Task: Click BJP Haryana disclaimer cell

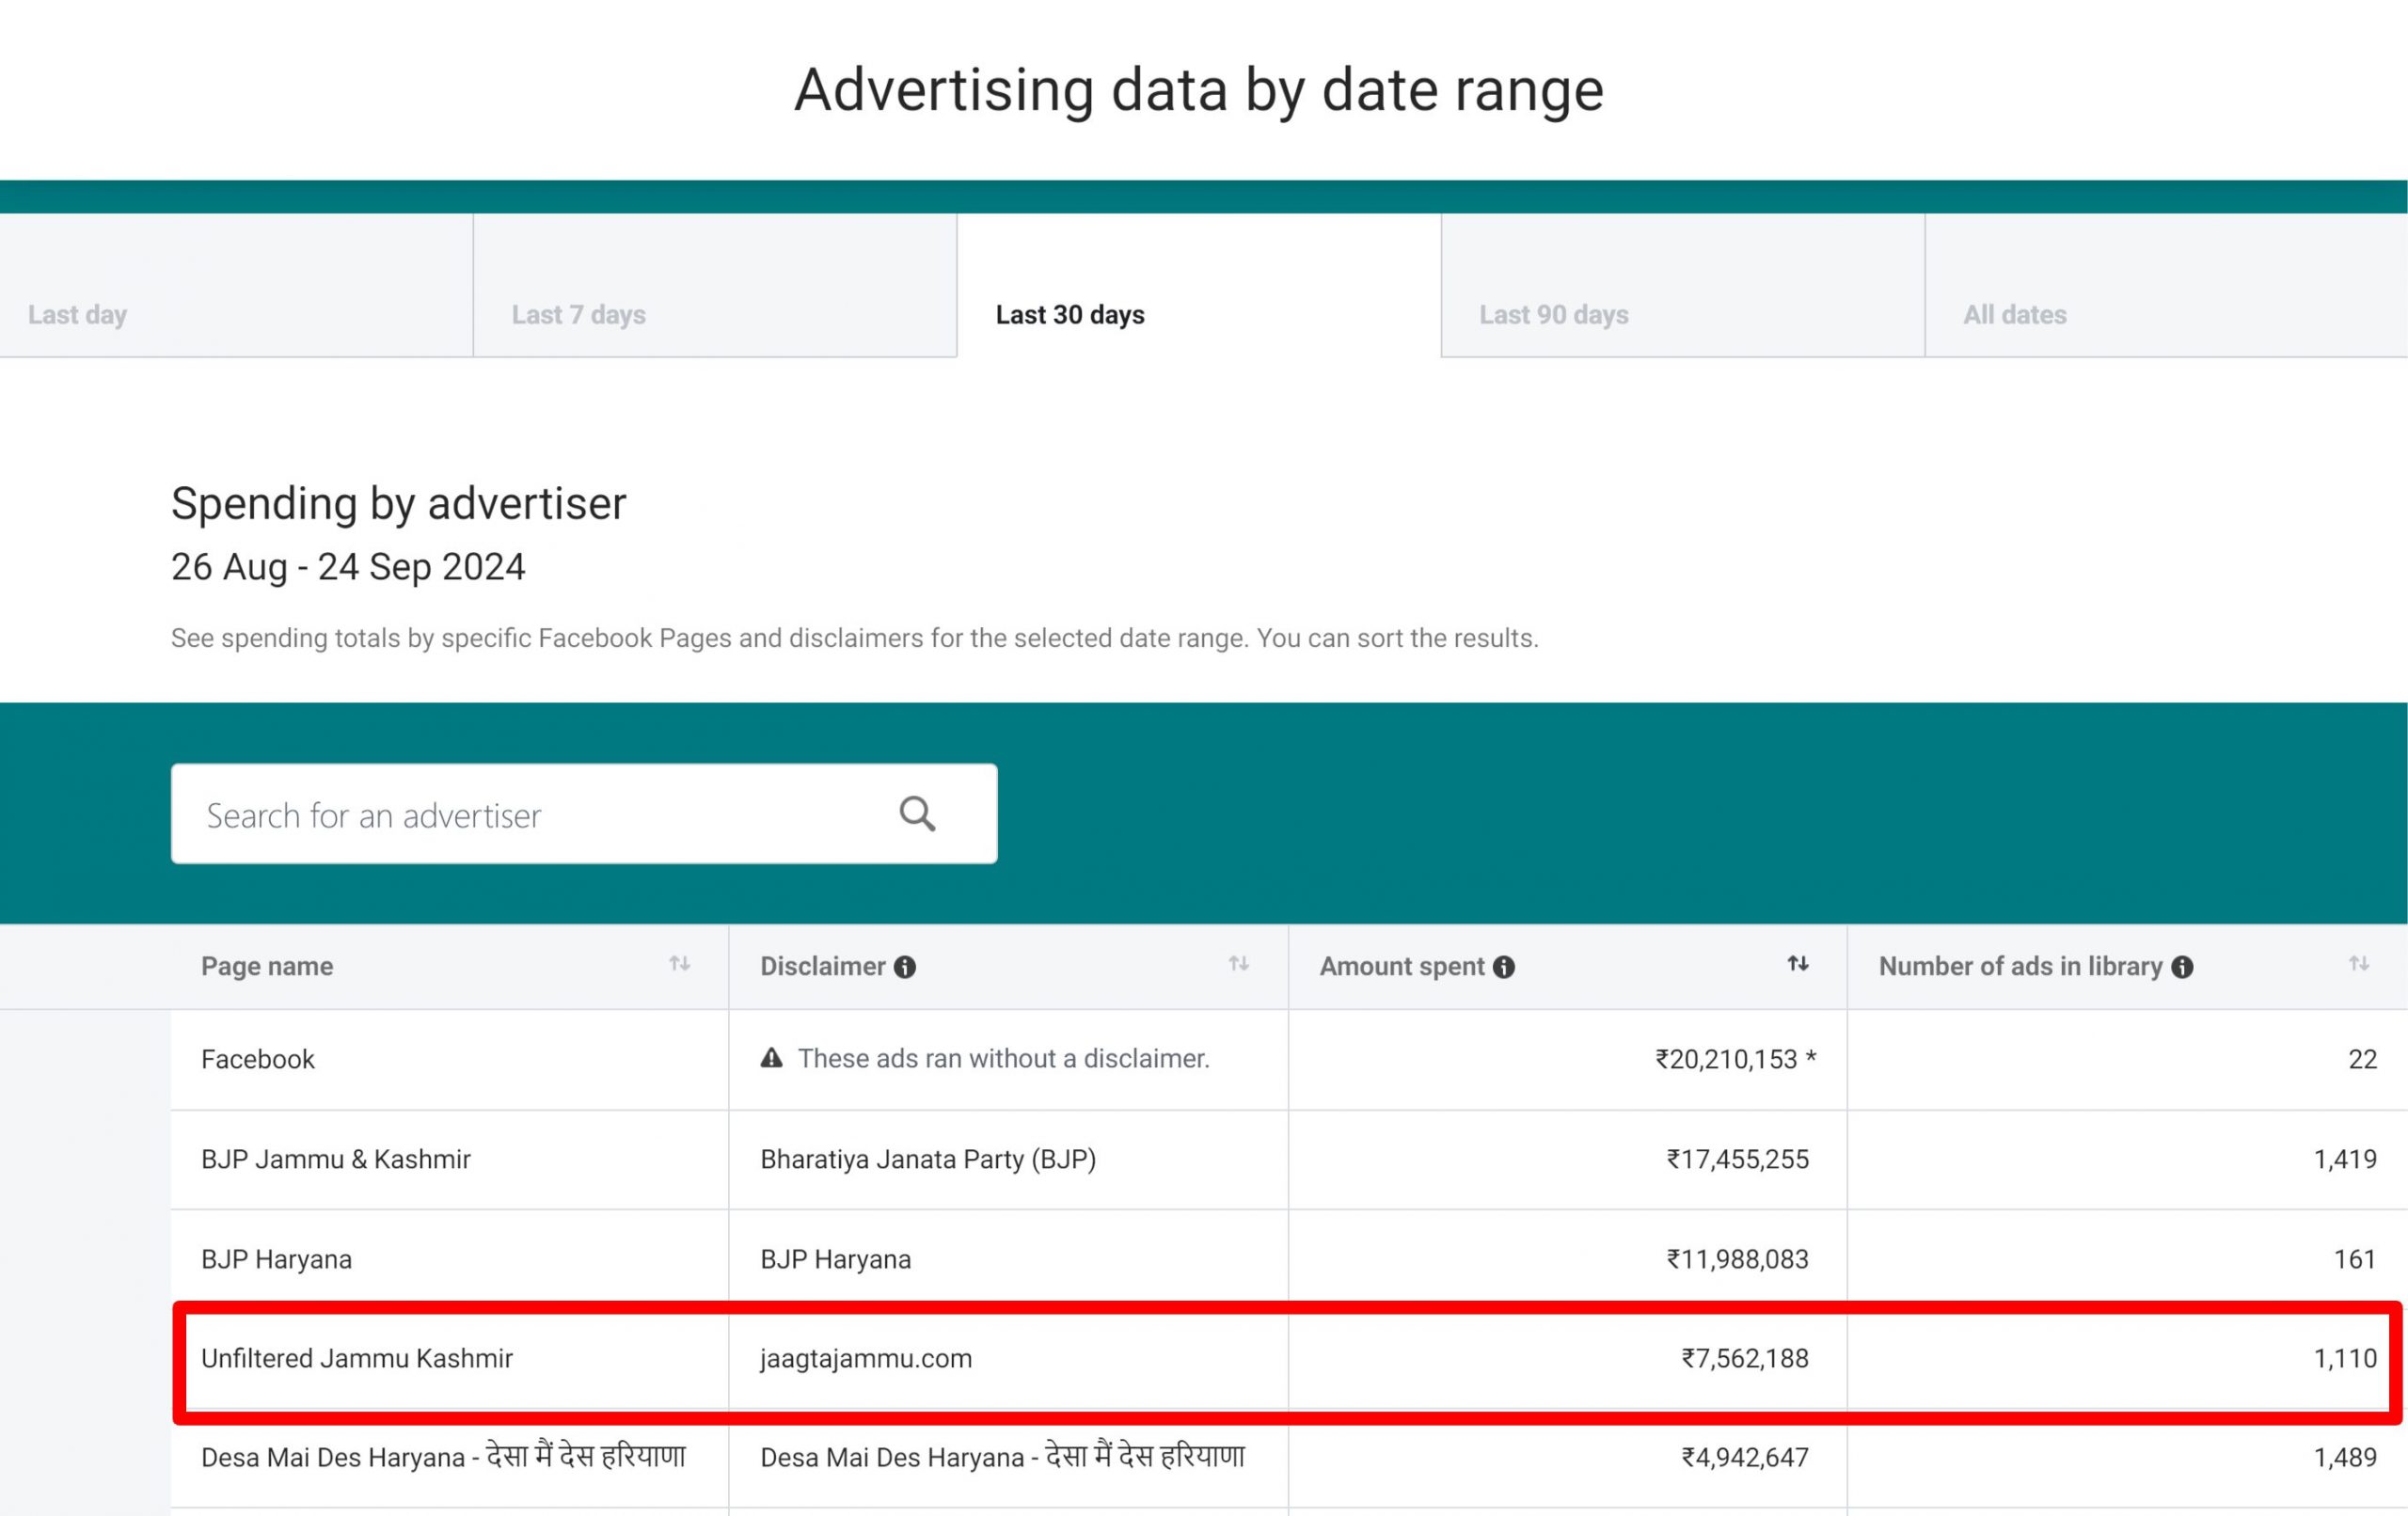Action: click(836, 1260)
